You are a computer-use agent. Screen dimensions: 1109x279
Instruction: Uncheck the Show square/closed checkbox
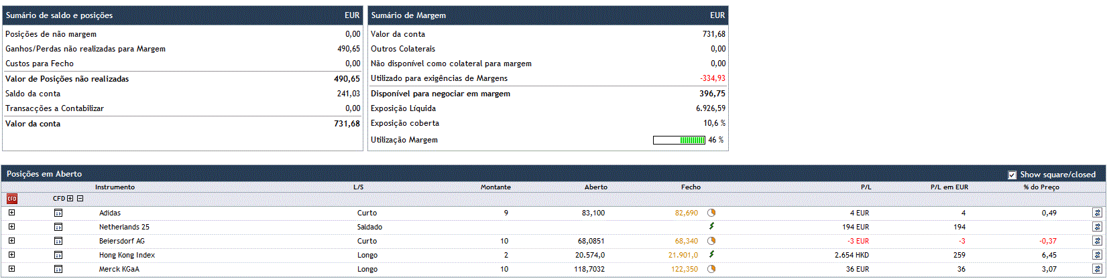tap(1012, 175)
